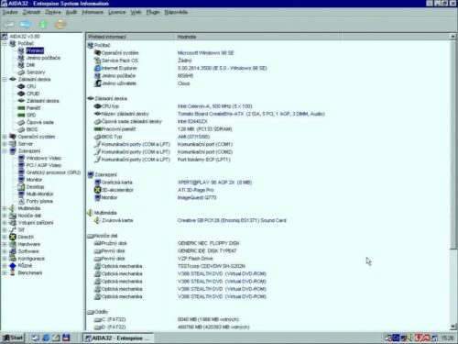Collapse the Počítač tree node
The image size is (458, 344).
click(x=5, y=44)
